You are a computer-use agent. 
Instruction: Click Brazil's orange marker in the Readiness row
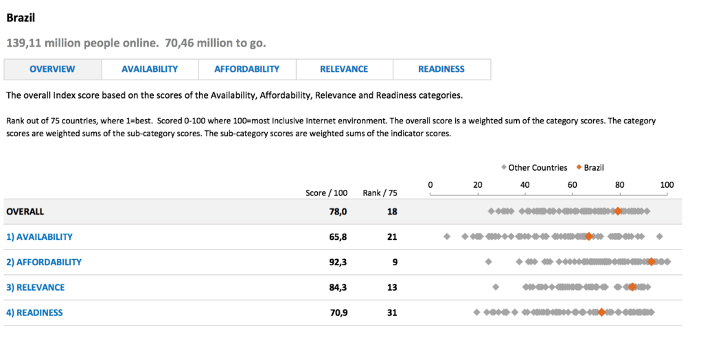point(601,313)
